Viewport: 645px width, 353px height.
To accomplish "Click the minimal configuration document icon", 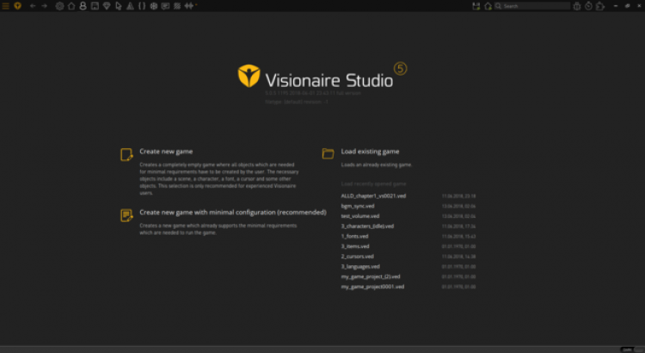I will 126,215.
